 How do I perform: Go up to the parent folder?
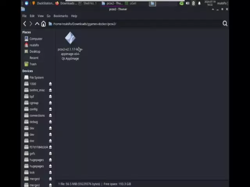click(37, 24)
